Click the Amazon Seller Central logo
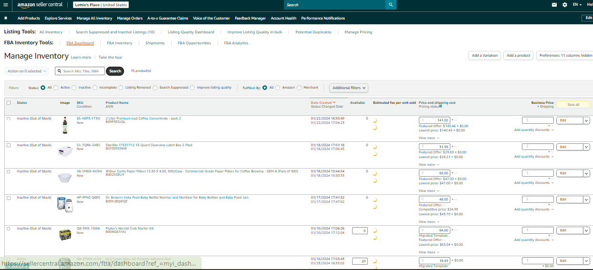593x270 pixels. pos(40,5)
